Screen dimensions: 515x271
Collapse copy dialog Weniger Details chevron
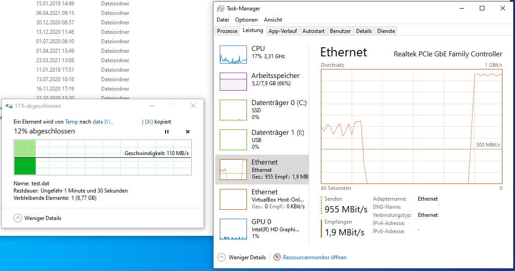18,218
